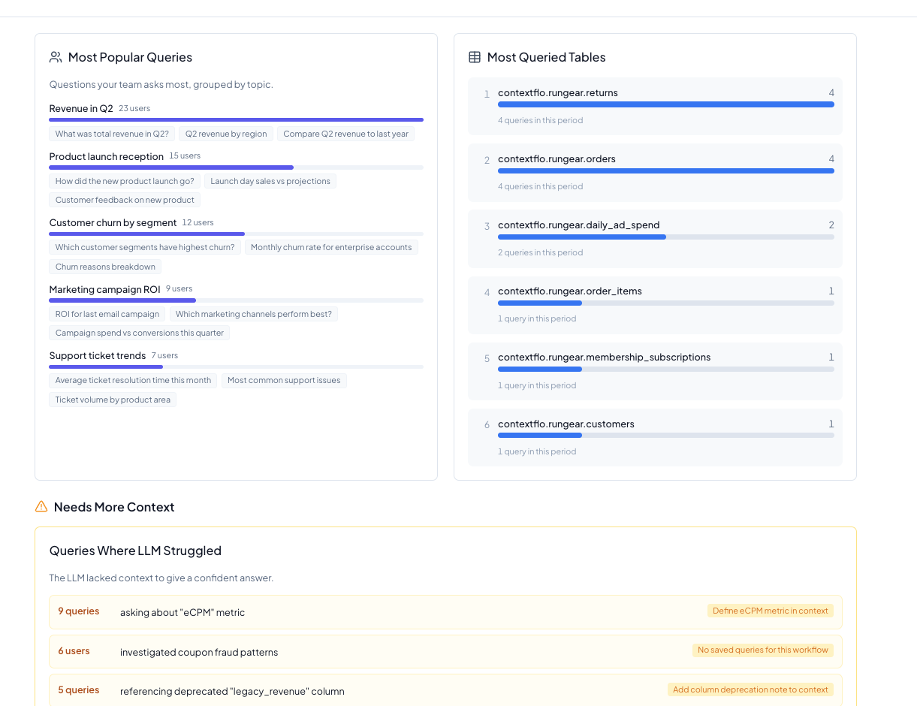Click the 'Marketing campaign ROI' topic heading
The image size is (917, 706).
(x=105, y=289)
